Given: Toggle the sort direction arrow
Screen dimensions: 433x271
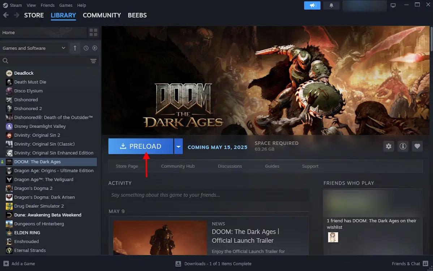Looking at the screenshot, I should tap(75, 48).
